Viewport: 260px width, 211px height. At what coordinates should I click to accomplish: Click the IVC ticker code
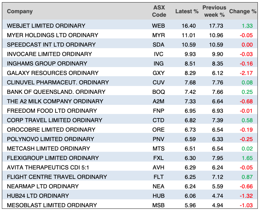[x=158, y=54]
